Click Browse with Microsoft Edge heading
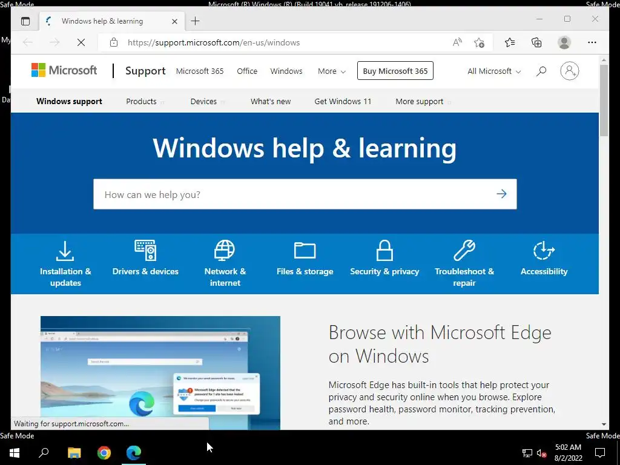620x465 pixels. click(x=440, y=344)
